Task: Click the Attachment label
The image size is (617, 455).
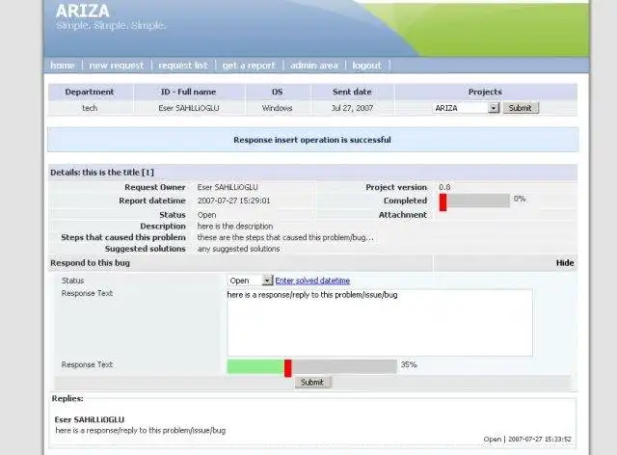Action: coord(403,215)
